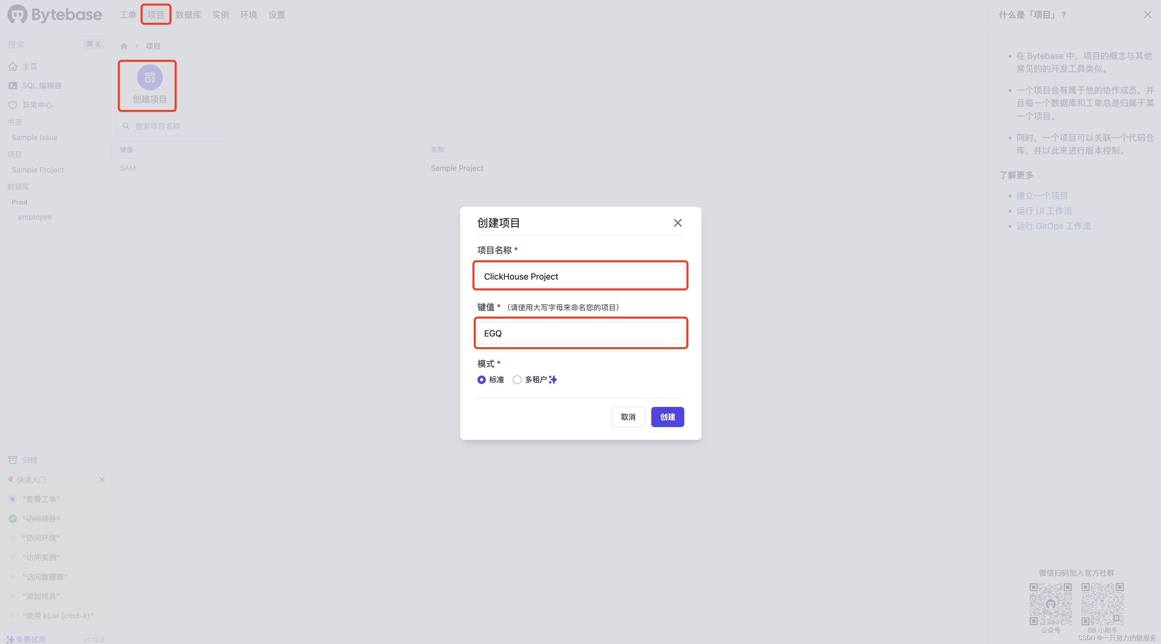
Task: Select 多租户 mode radio button
Action: tap(516, 379)
